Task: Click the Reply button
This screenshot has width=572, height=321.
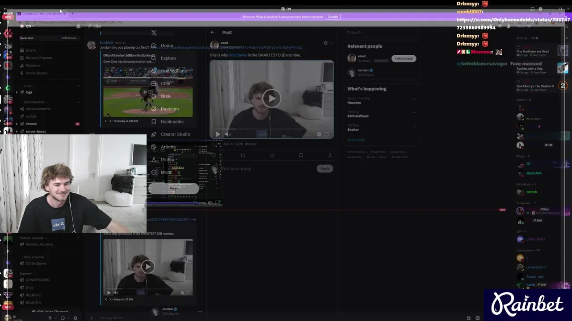Action: tap(325, 169)
